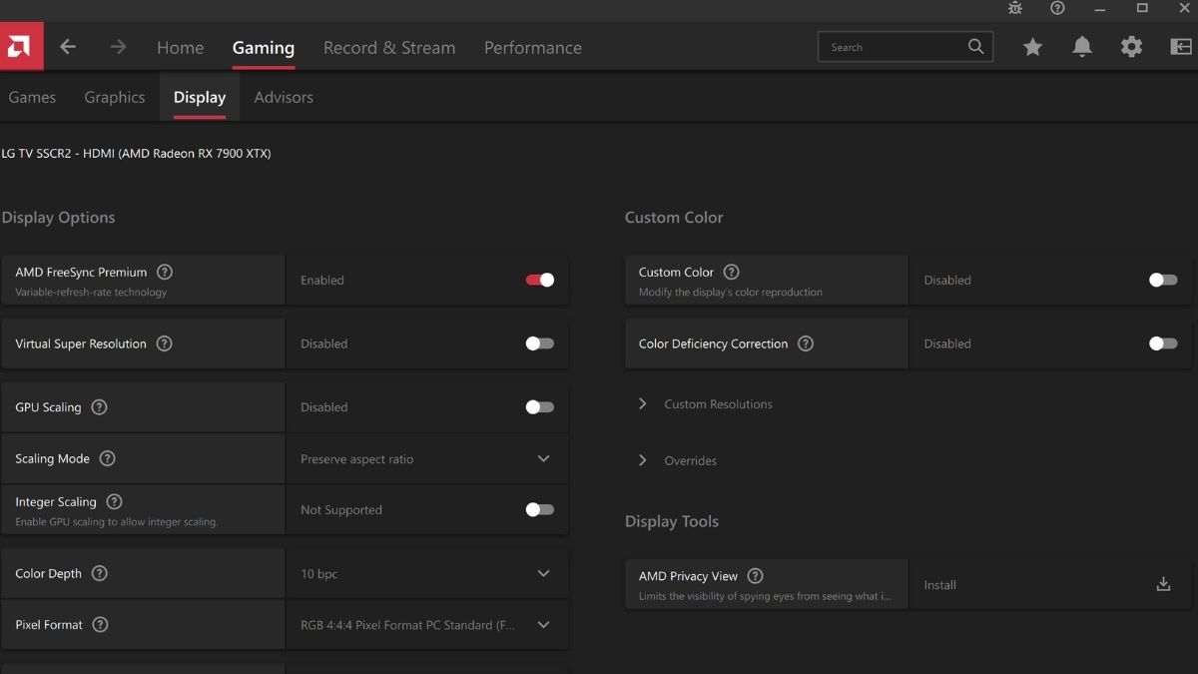1198x674 pixels.
Task: Disable AMD FreeSync Premium toggle
Action: coord(540,280)
